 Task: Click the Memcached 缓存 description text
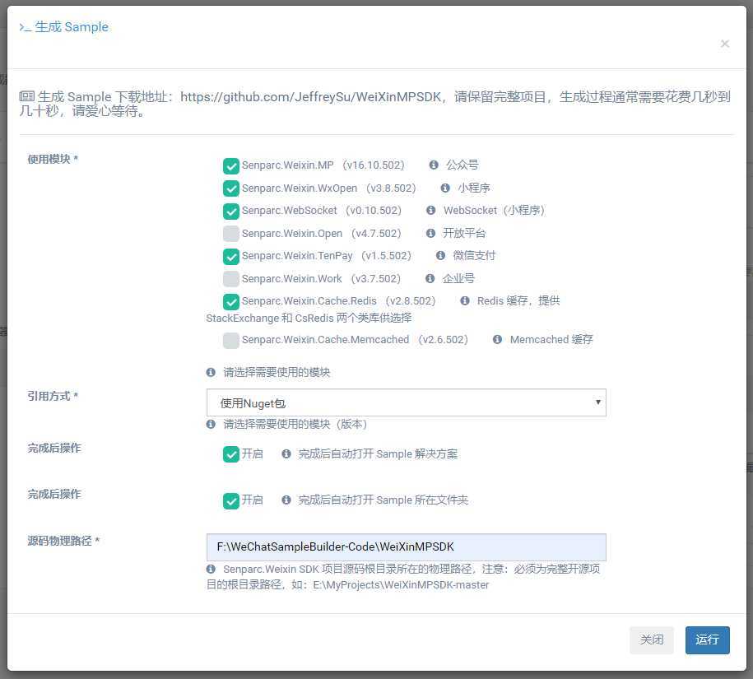[x=551, y=339]
